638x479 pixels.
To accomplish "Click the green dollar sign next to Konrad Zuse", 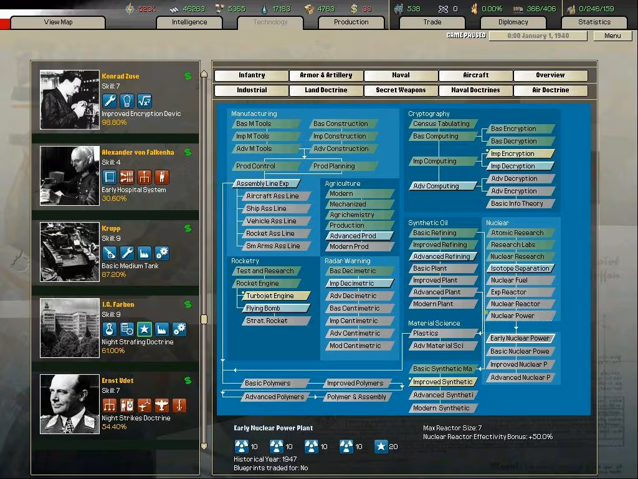I will tap(188, 75).
